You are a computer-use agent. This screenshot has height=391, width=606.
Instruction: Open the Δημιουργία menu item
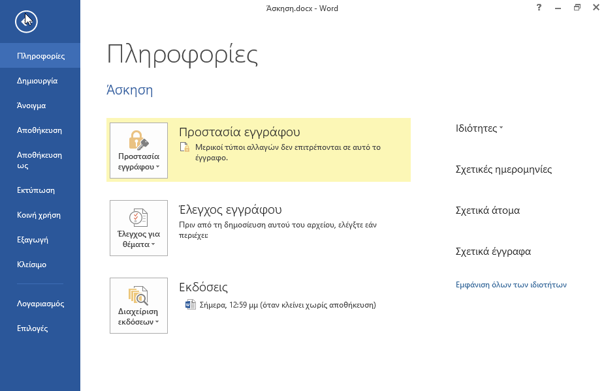40,81
